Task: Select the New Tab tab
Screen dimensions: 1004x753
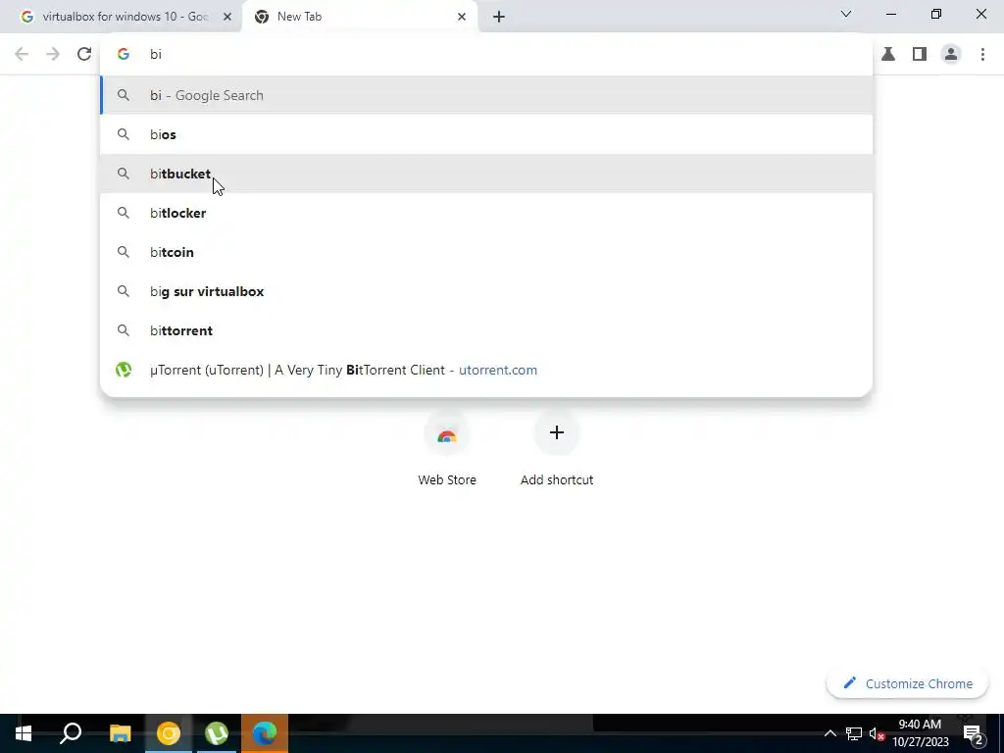Action: (x=360, y=17)
